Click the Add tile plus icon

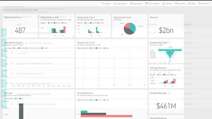pos(103,3)
